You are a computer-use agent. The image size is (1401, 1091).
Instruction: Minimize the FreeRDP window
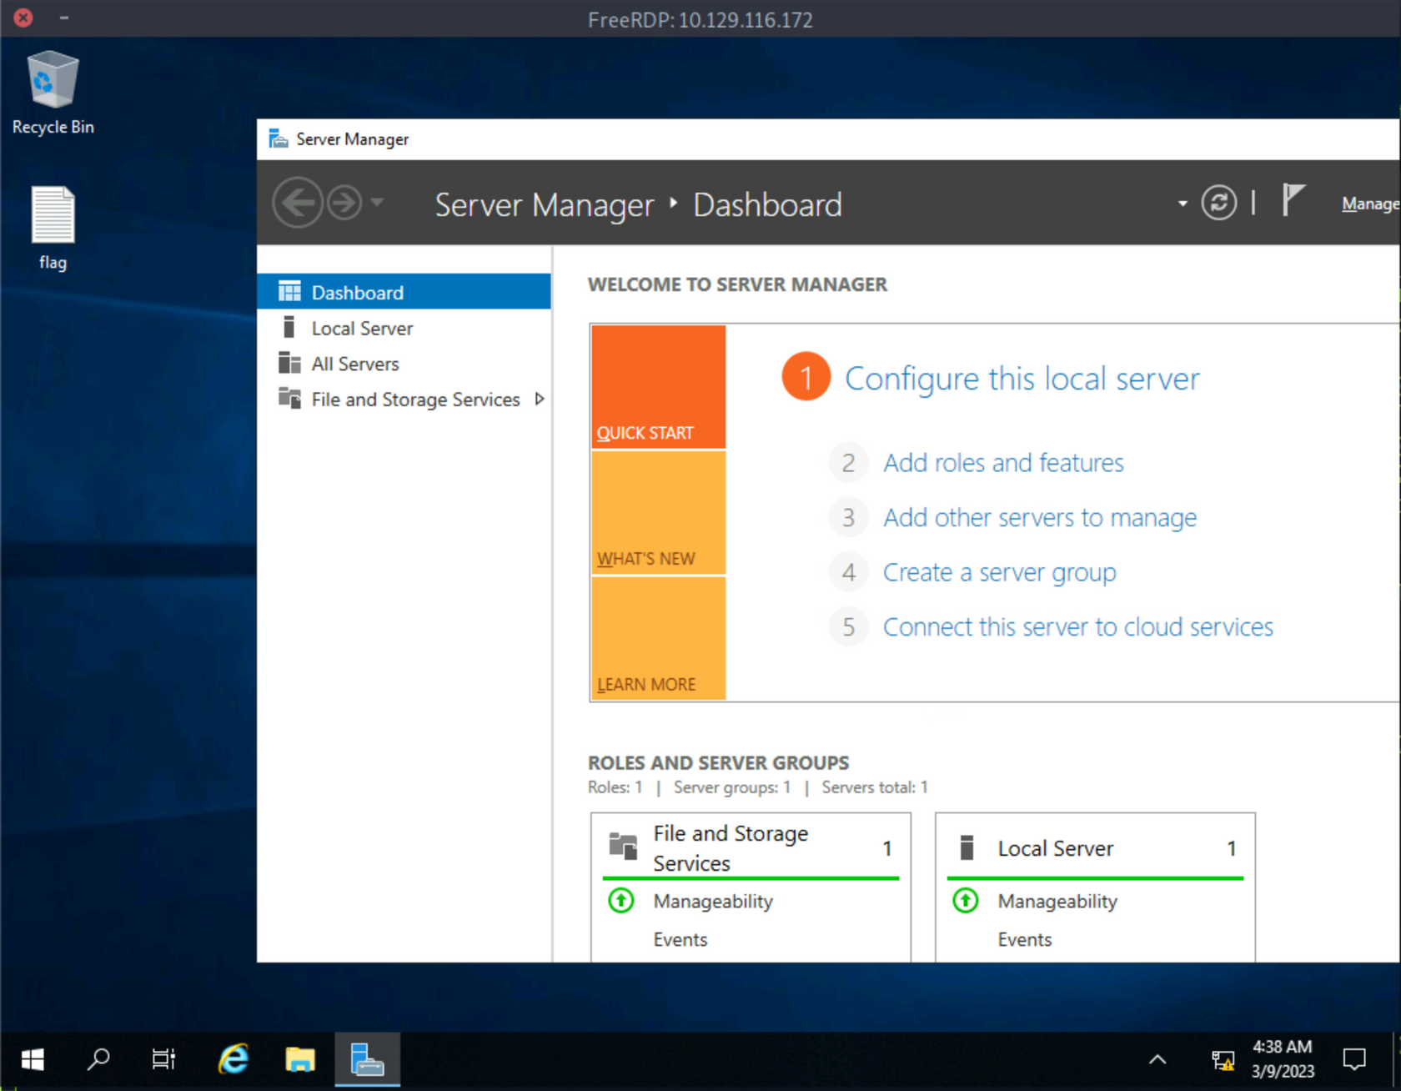click(x=64, y=18)
